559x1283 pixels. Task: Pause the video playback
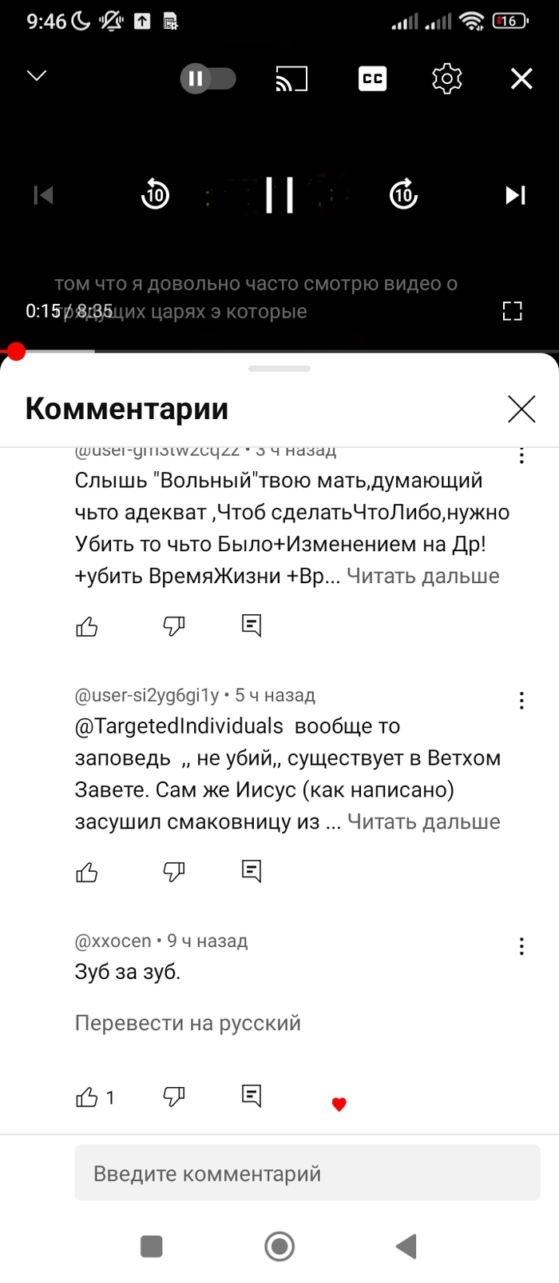point(279,194)
